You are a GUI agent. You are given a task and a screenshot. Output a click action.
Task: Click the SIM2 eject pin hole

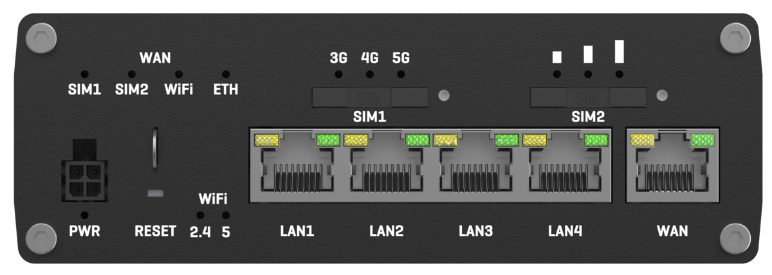pos(661,96)
